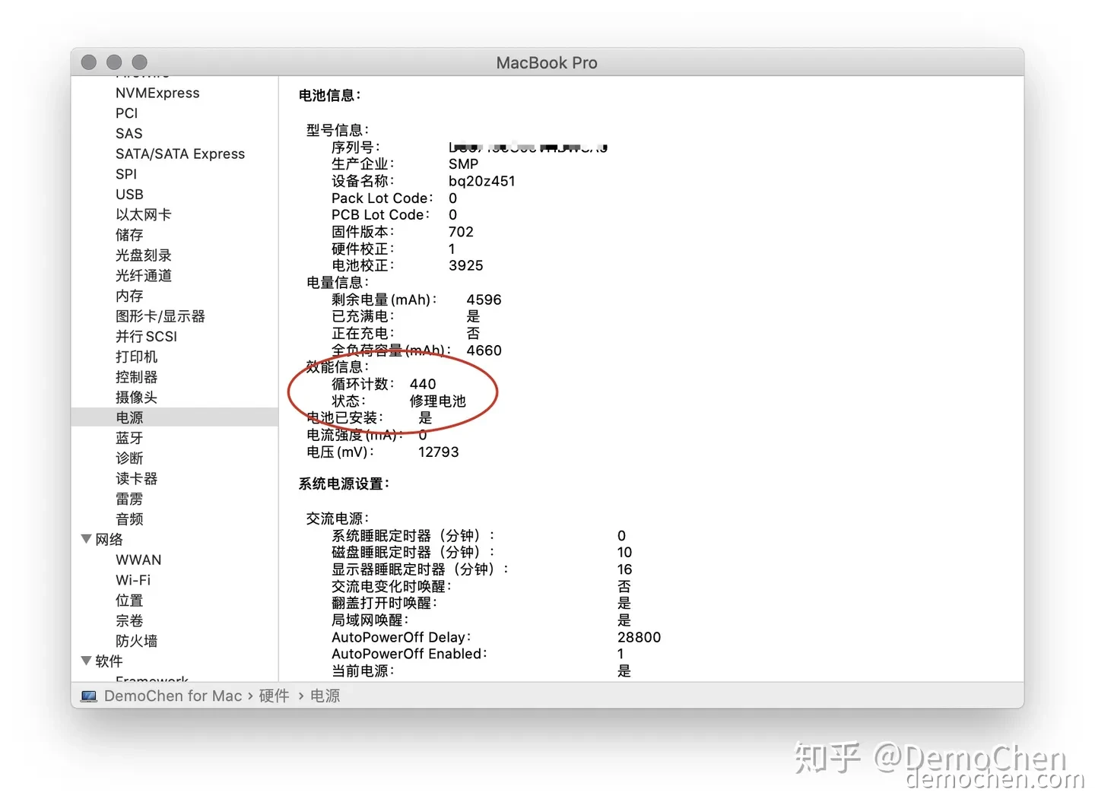Click the firmware version value 702
This screenshot has width=1095, height=802.
click(x=461, y=232)
